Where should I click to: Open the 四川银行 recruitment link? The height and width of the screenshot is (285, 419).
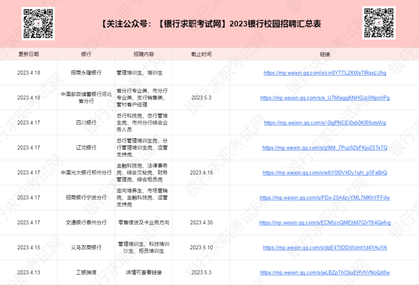click(325, 123)
